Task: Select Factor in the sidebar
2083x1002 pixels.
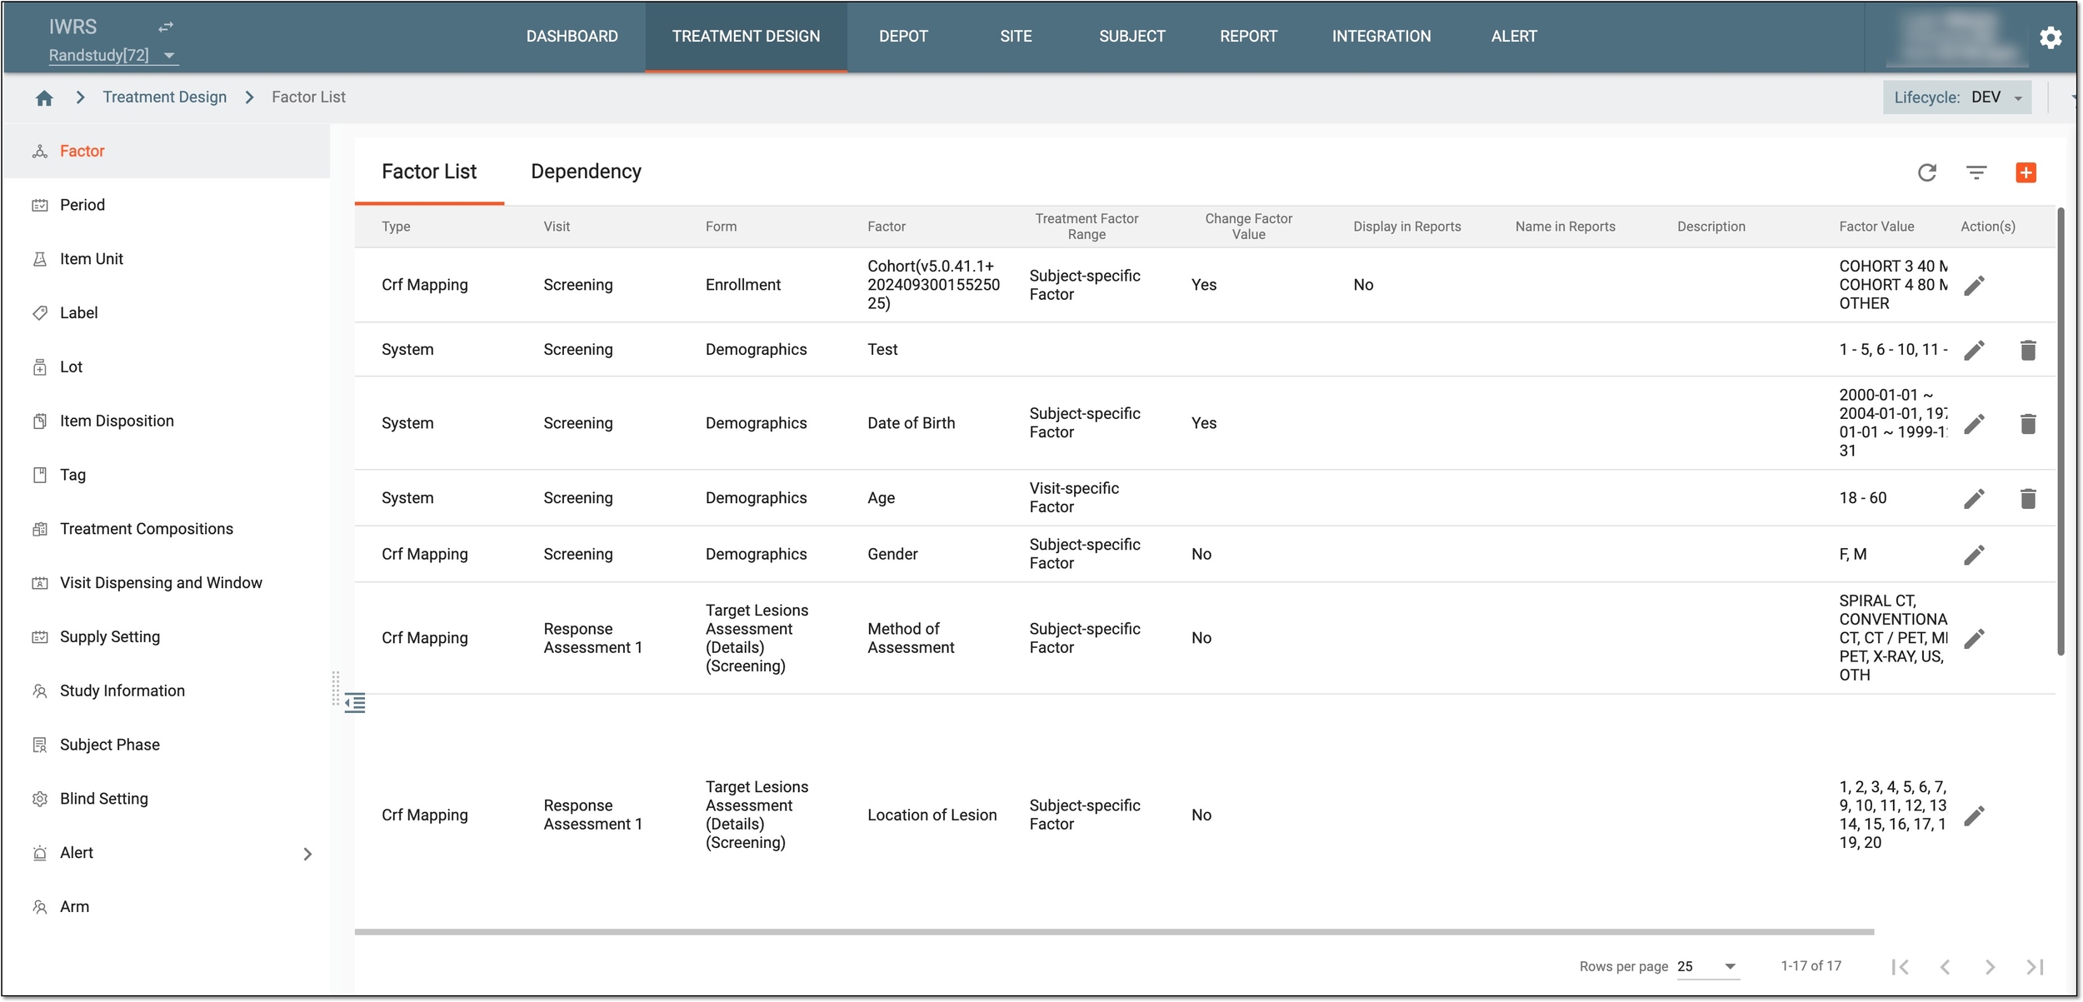Action: click(x=166, y=152)
